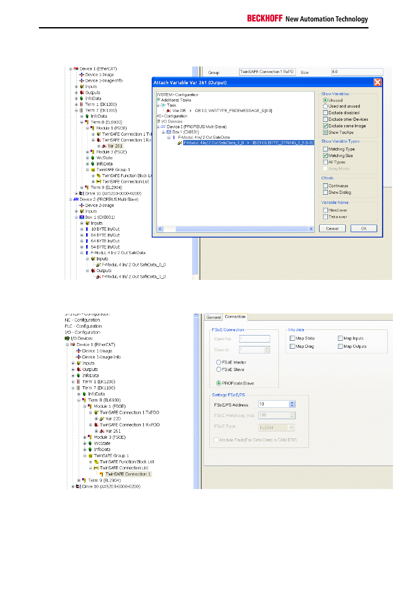The height and width of the screenshot is (591, 417).
Task: Click the TwinSAFE Connection 1 RxPDO icon
Action: (96, 425)
